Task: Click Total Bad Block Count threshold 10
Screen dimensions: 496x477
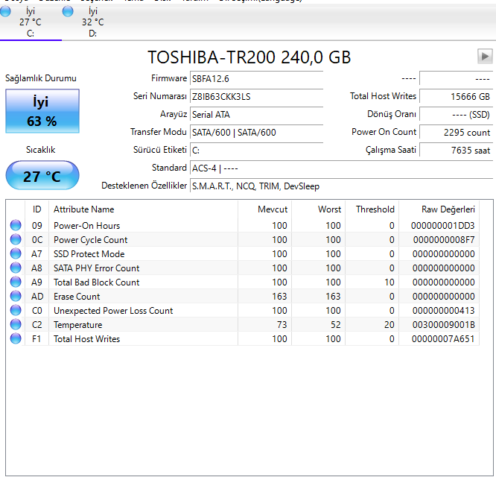Action: coord(390,282)
